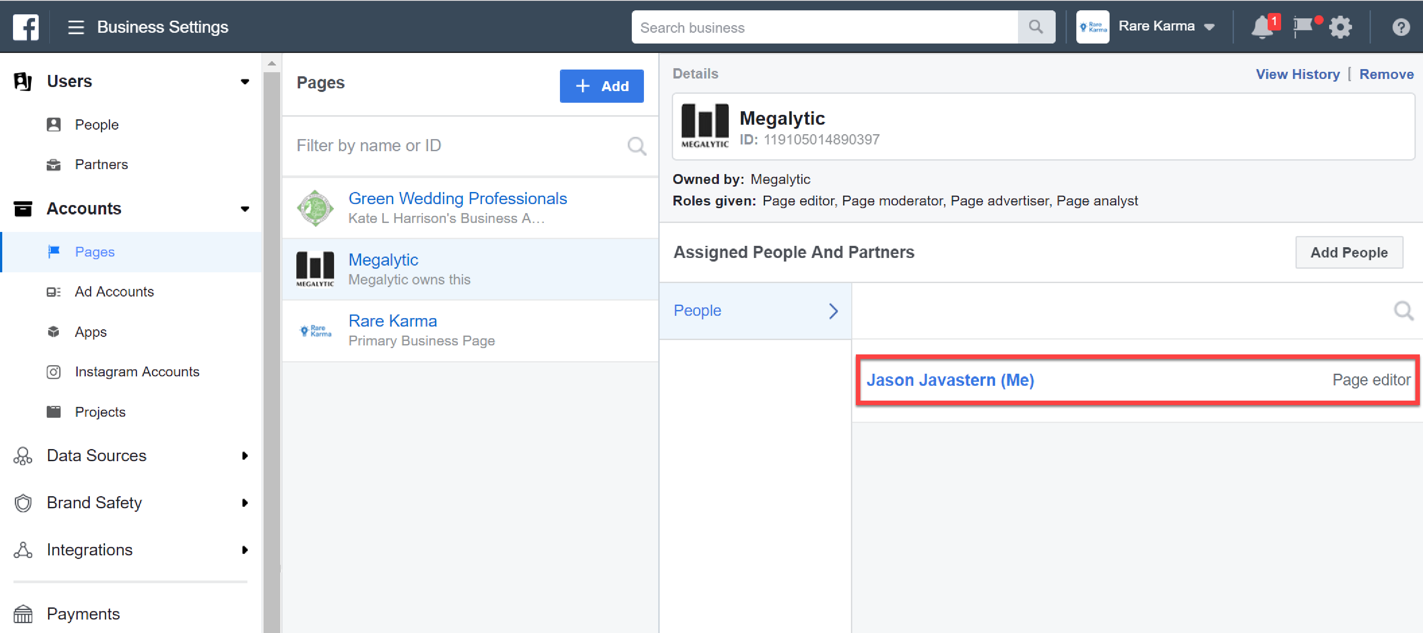Open Ad Accounts in the sidebar
Screen dimensions: 1423x633
coord(115,292)
